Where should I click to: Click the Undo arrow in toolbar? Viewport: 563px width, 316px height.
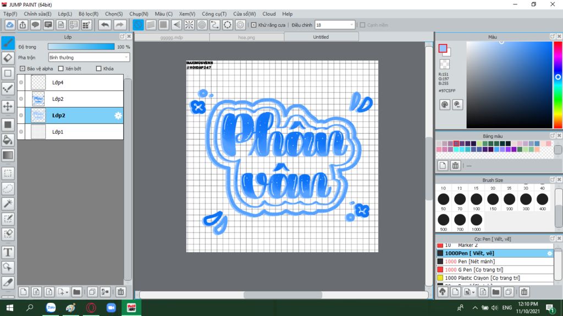[x=105, y=25]
